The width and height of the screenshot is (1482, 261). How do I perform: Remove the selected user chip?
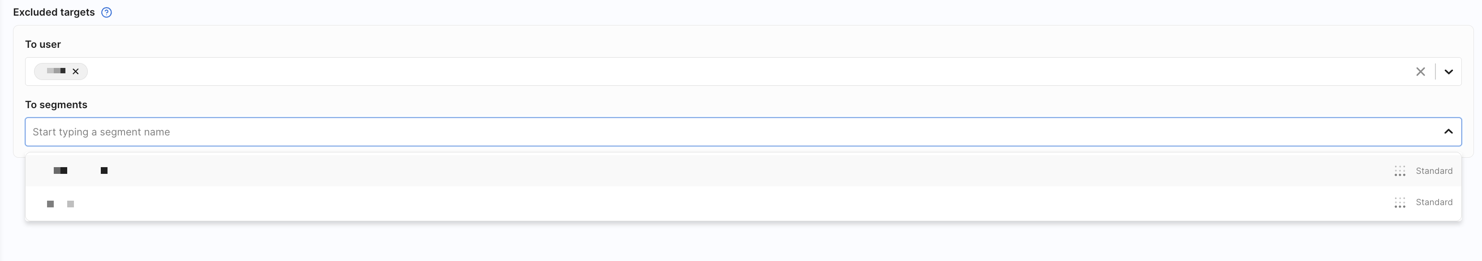click(x=75, y=72)
